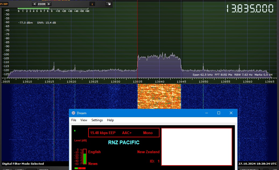
Task: Open the Help menu in Dream
Action: click(x=110, y=120)
